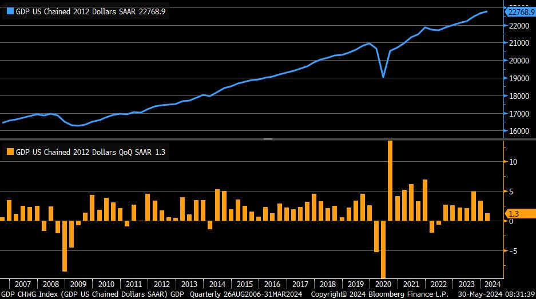Click the blue 22768.9 last-value tag
The height and width of the screenshot is (299, 536).
pos(520,11)
